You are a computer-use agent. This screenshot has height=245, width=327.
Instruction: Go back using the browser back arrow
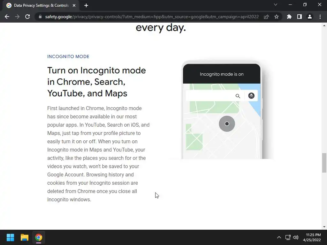point(7,17)
